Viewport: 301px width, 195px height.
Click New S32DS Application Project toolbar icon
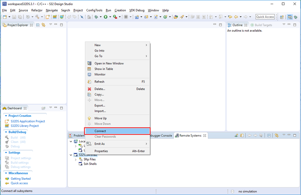coord(48,17)
